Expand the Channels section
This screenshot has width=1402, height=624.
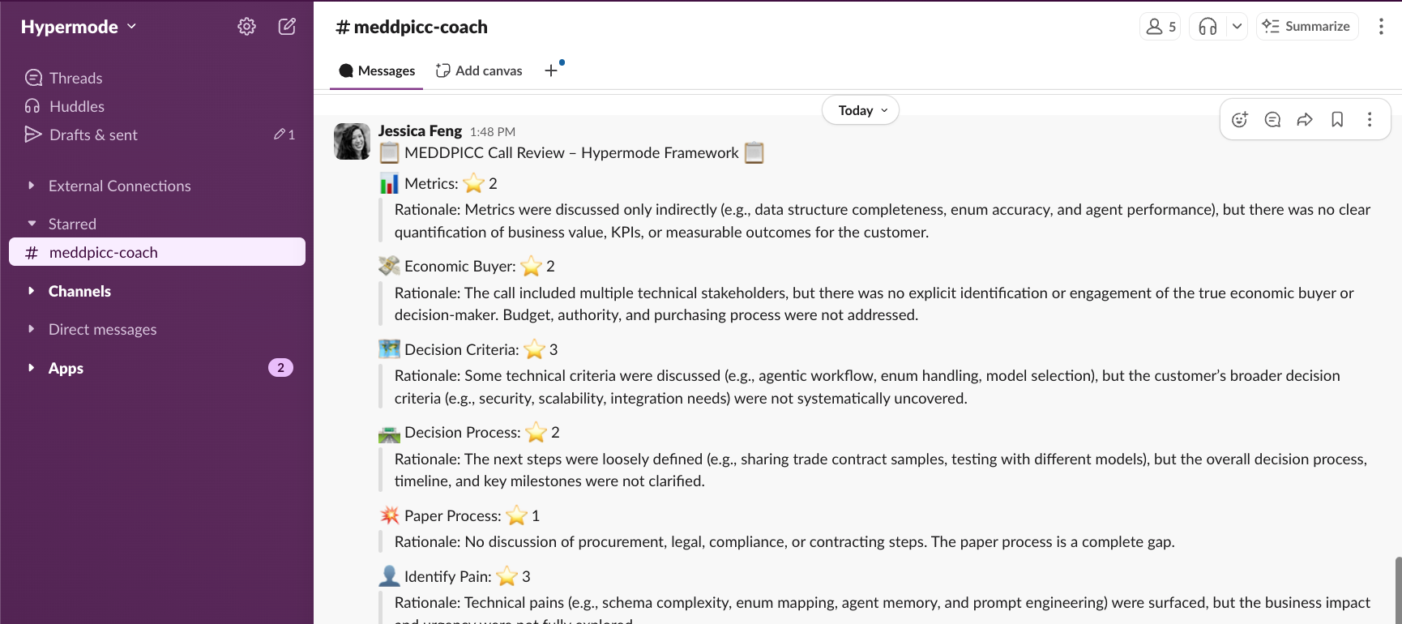click(x=32, y=290)
